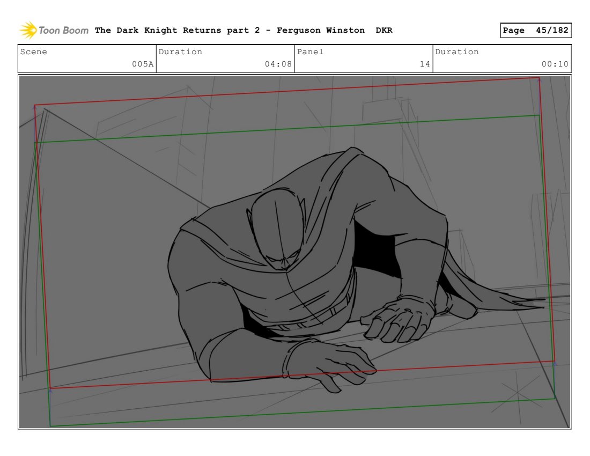This screenshot has width=590, height=456.
Task: Click the 'Panel' label
Action: pyautogui.click(x=310, y=52)
